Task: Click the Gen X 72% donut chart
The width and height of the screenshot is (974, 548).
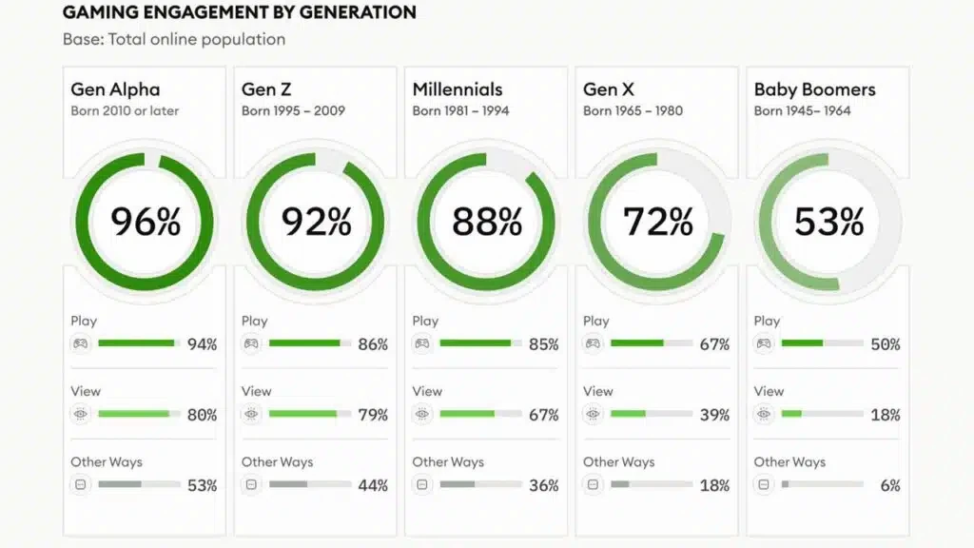Action: 656,222
